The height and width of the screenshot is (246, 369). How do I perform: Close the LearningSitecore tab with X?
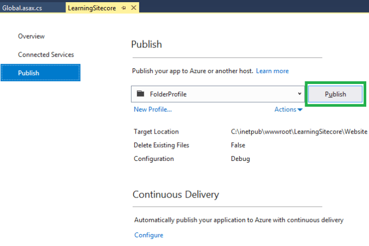click(x=134, y=8)
